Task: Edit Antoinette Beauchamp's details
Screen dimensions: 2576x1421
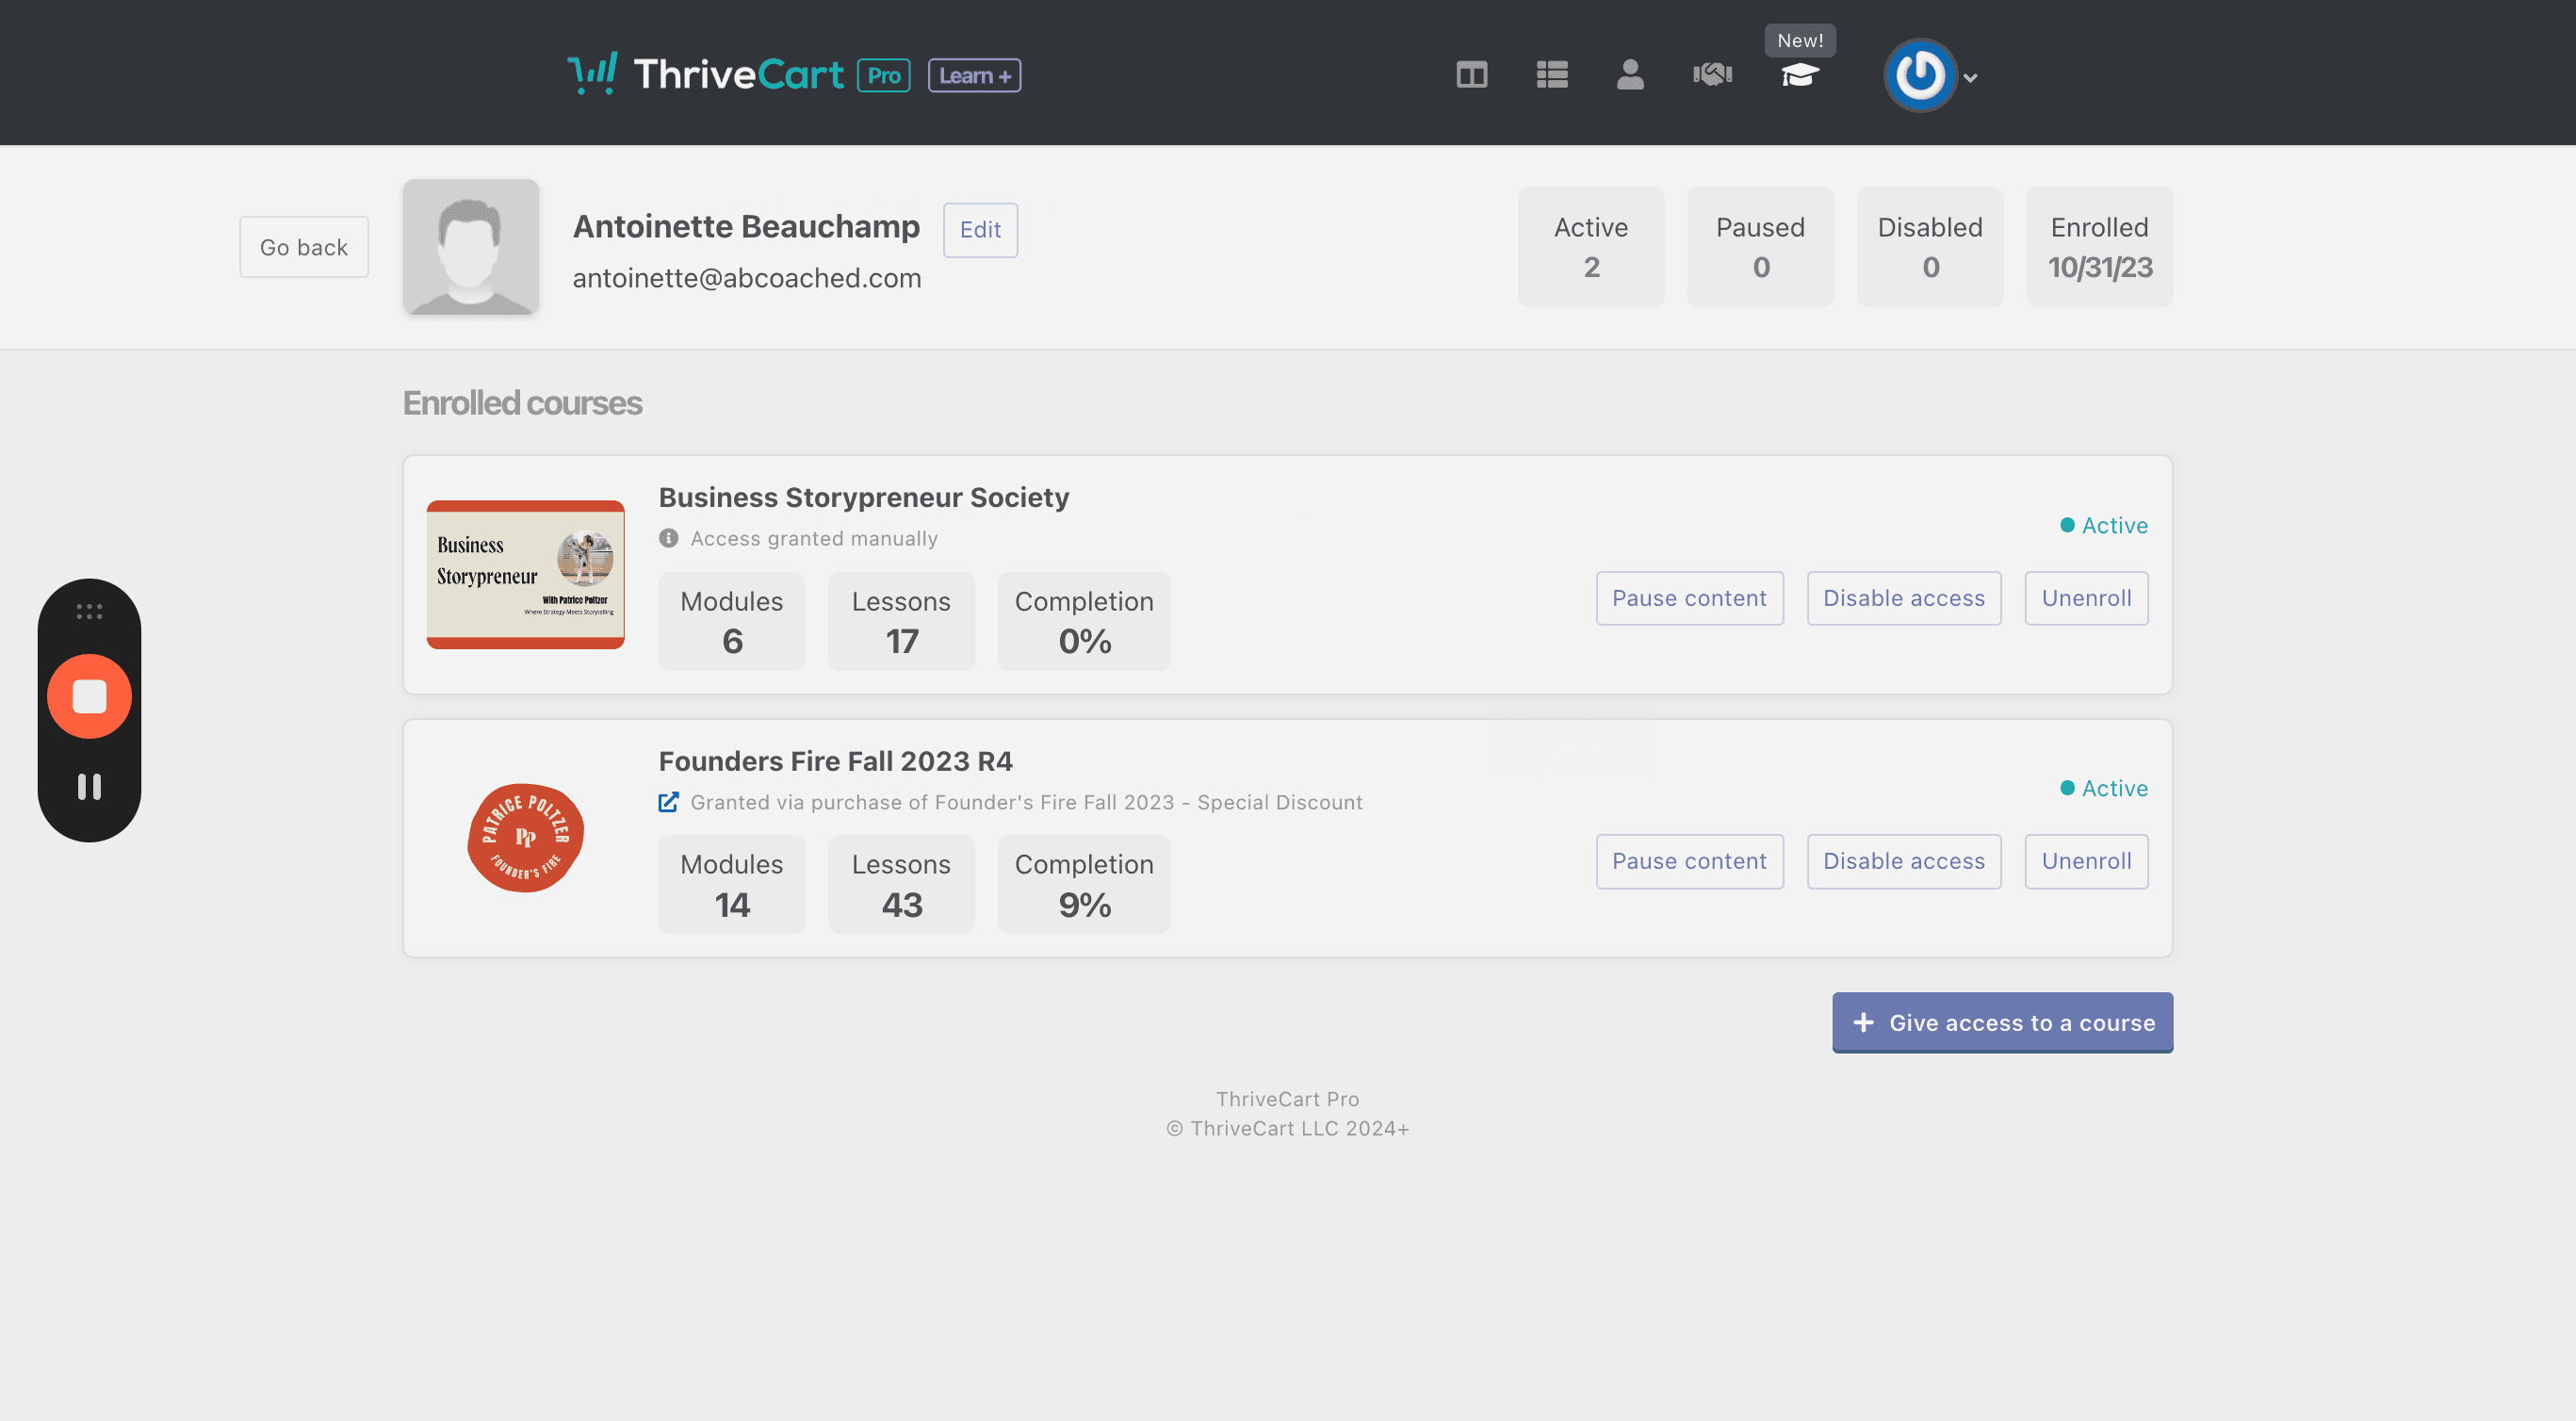Action: [x=980, y=230]
